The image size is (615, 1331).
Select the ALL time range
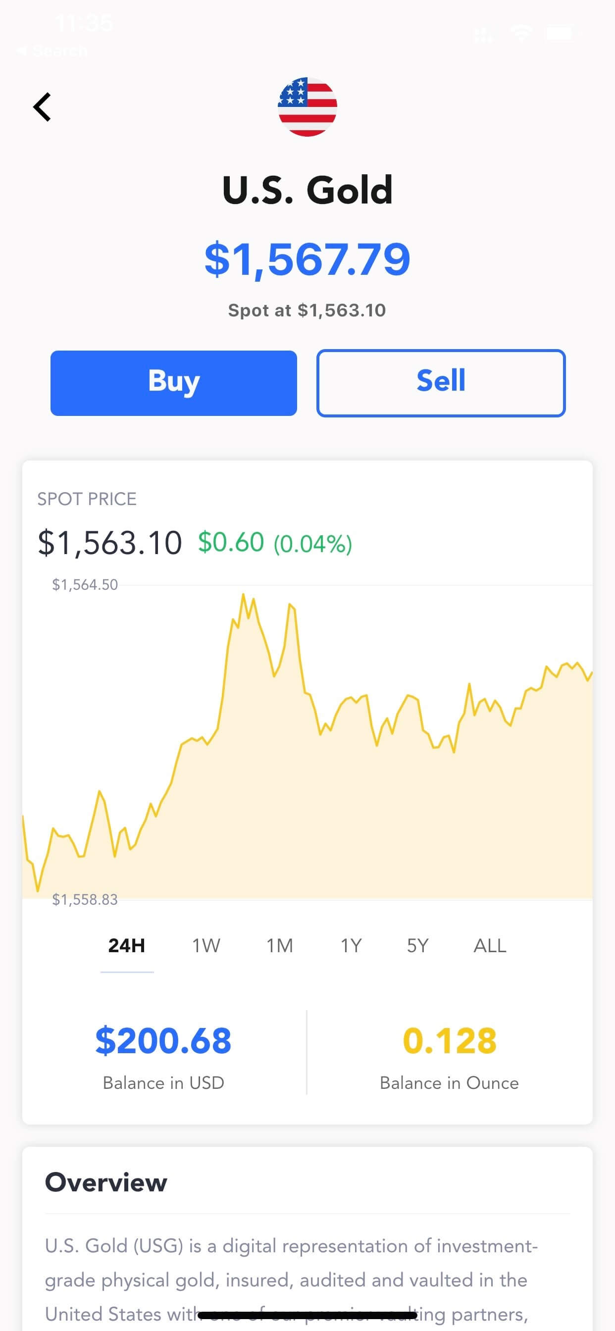tap(490, 946)
